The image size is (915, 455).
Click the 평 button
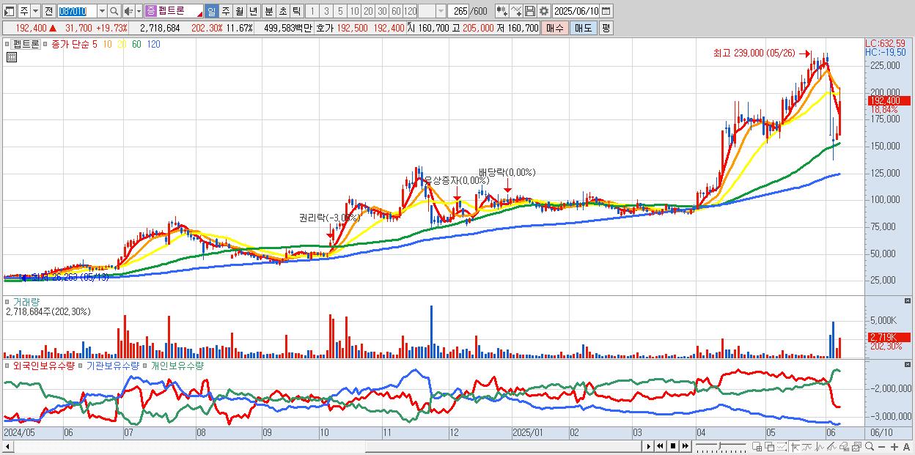point(606,28)
